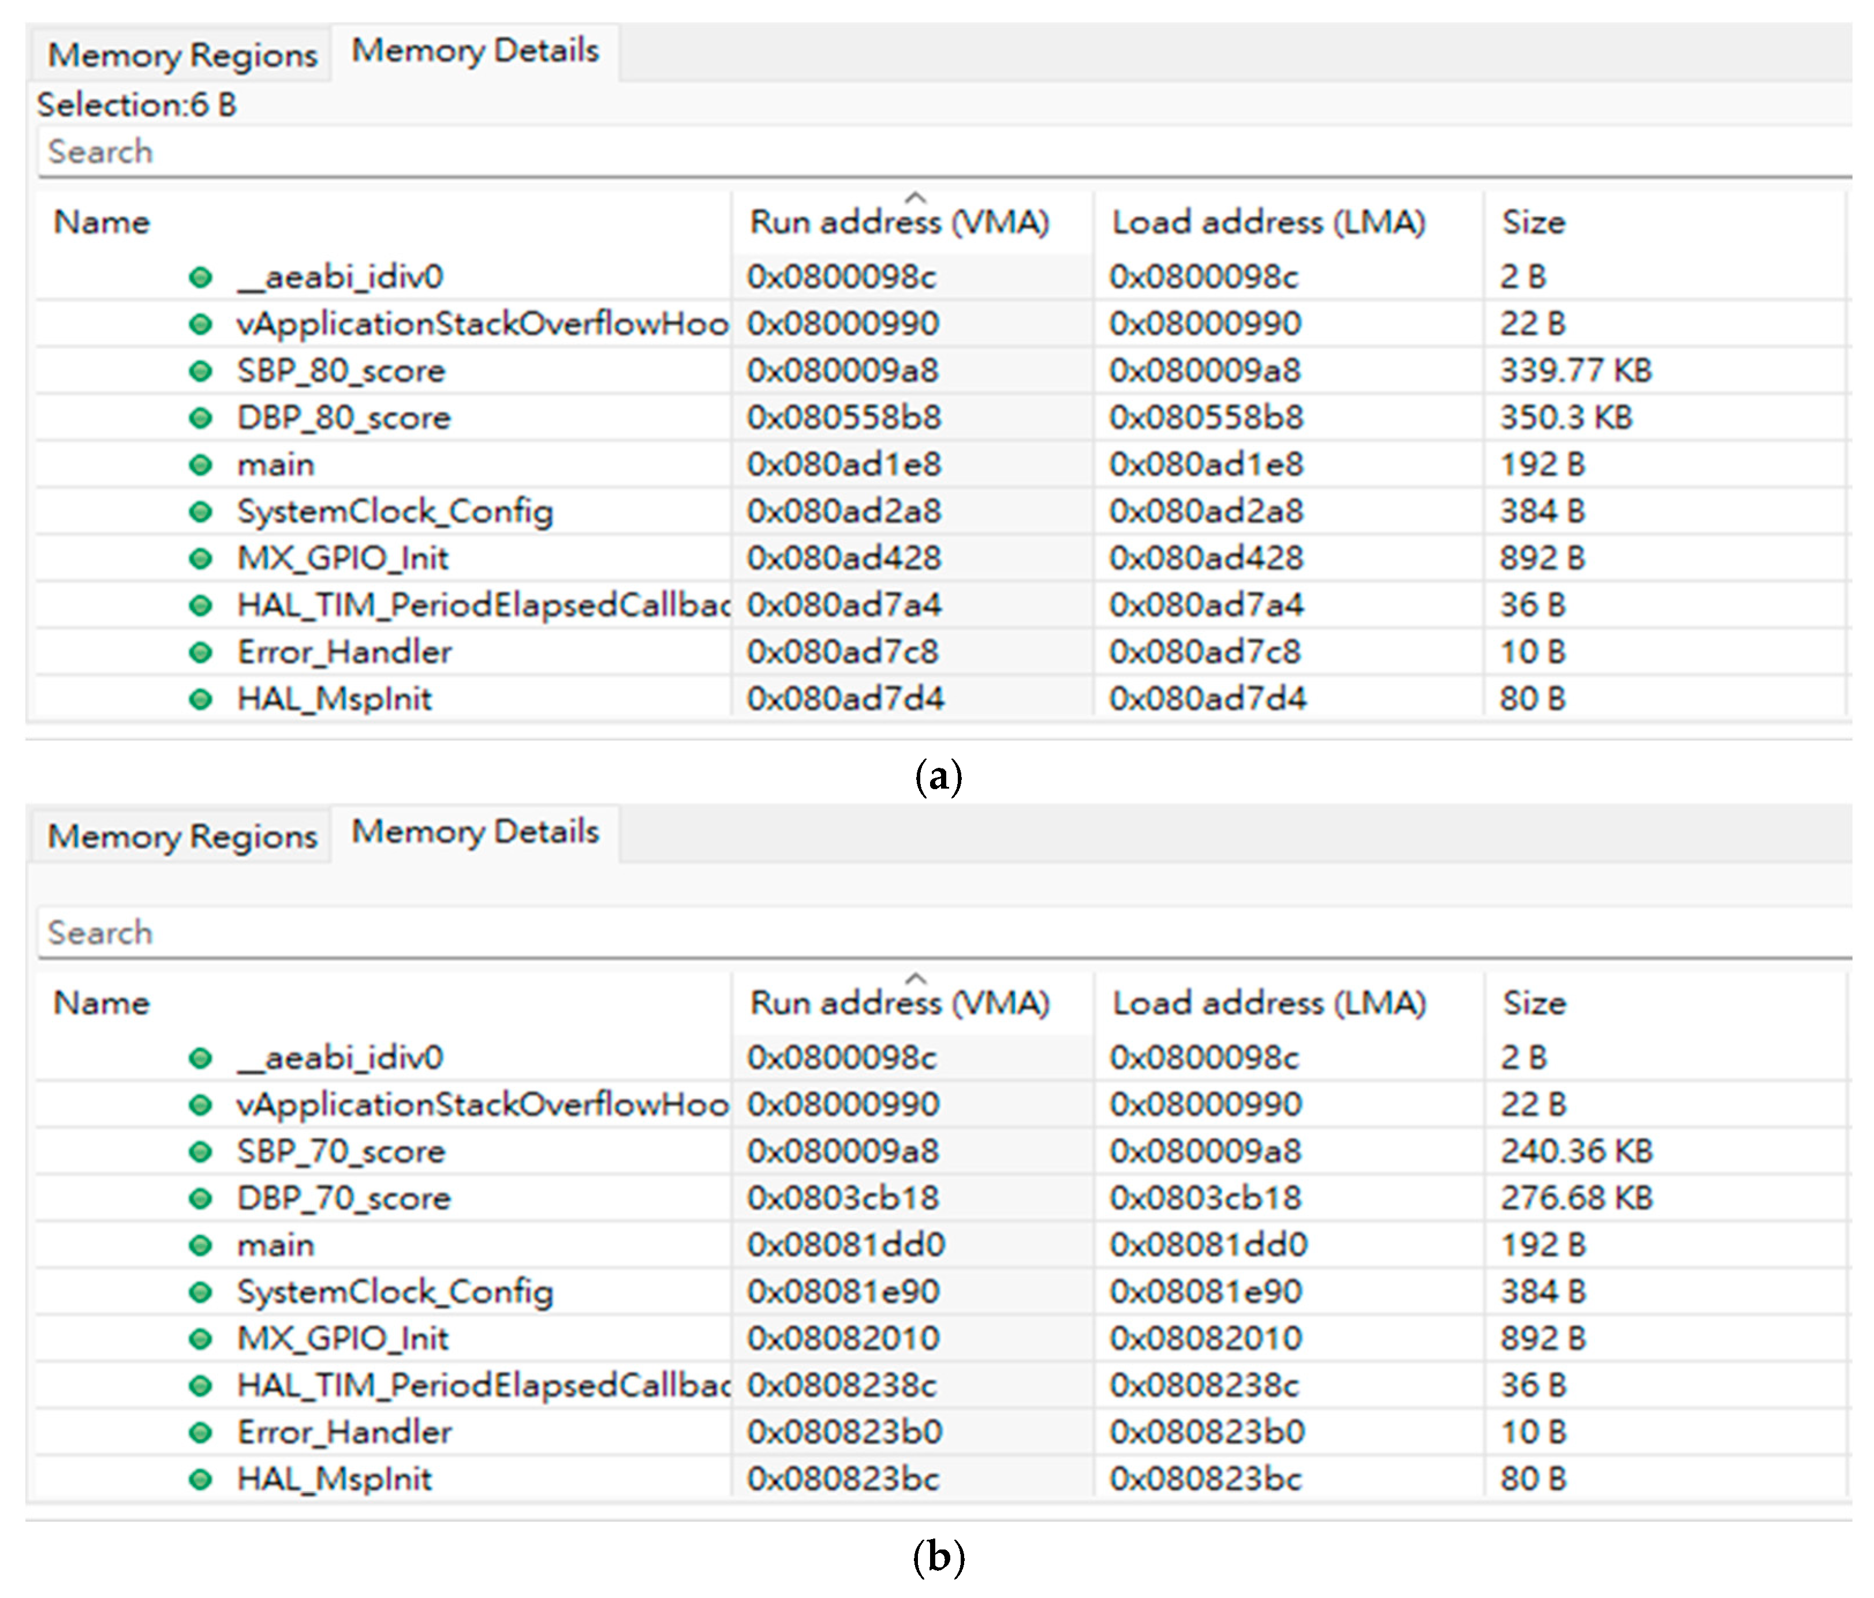The width and height of the screenshot is (1874, 1598).
Task: Select the SBP_70_score row name
Action: (341, 1151)
